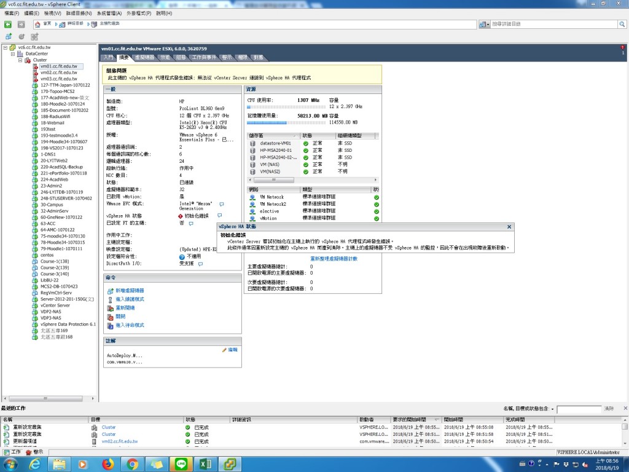Viewport: 629px width, 472px height.
Task: Open the Home (首頁) icon in breadcrumb
Action: pyautogui.click(x=37, y=25)
